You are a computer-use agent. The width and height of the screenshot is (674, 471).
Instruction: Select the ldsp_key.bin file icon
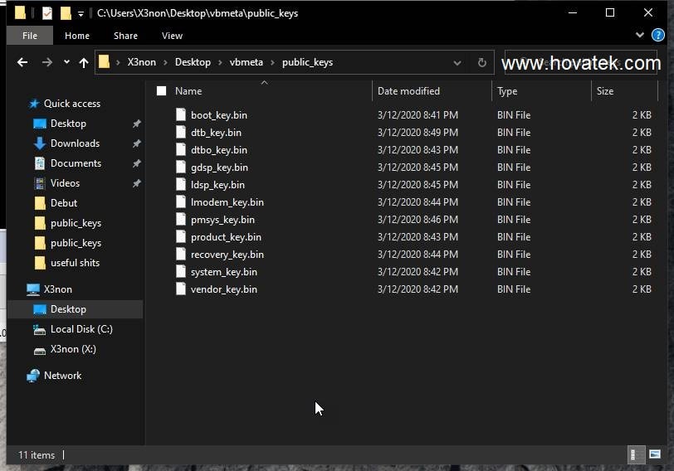click(181, 185)
